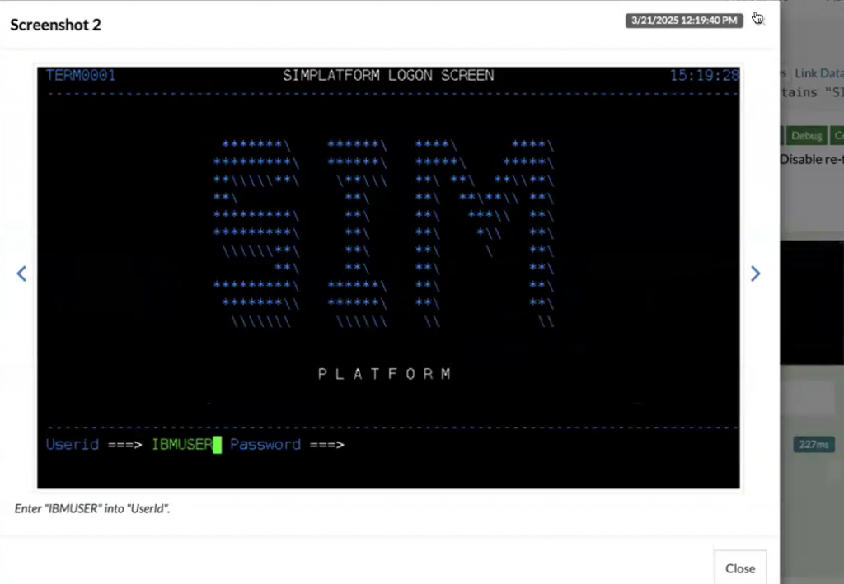This screenshot has height=584, width=844.
Task: Click the green cursor block after IBMUSER
Action: point(218,445)
